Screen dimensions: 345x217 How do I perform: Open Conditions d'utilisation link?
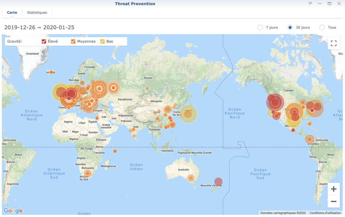[325, 213]
